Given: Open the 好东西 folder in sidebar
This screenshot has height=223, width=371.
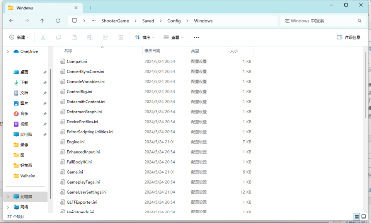Looking at the screenshot, I should click(x=26, y=165).
